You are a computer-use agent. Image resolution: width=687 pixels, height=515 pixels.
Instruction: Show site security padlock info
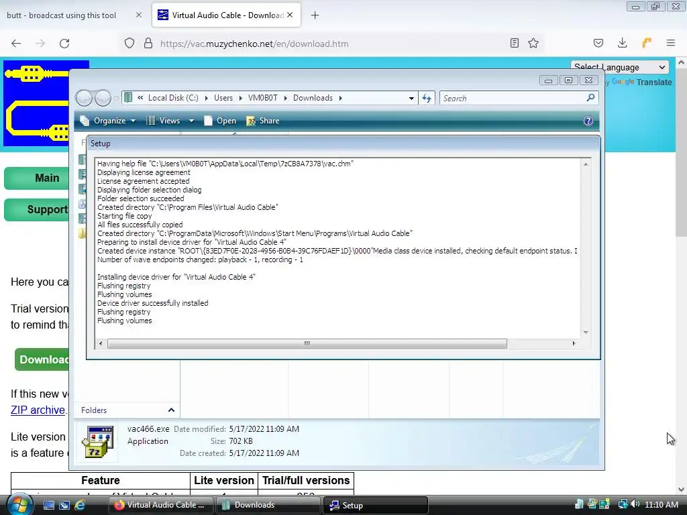[x=148, y=44]
